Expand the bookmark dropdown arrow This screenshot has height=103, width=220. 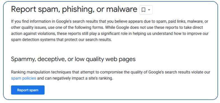149,10
